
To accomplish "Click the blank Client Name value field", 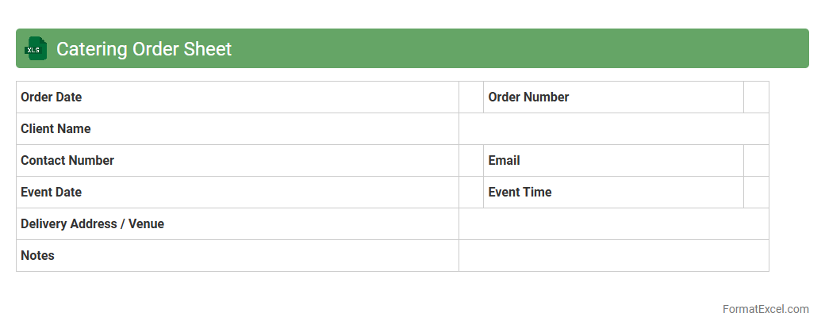I will click(613, 129).
